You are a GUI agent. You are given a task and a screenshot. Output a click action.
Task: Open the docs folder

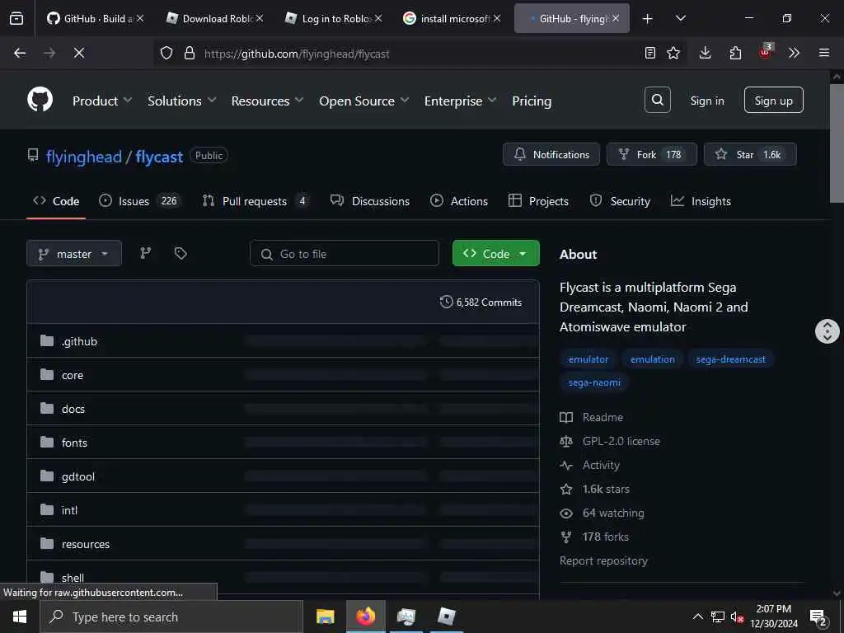click(x=73, y=409)
